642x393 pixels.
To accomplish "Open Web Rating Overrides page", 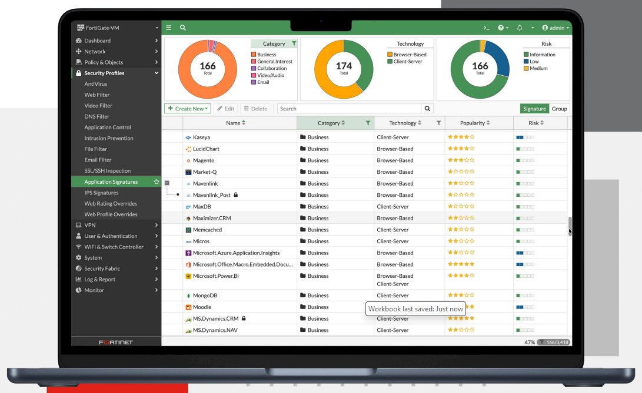I will [x=111, y=204].
